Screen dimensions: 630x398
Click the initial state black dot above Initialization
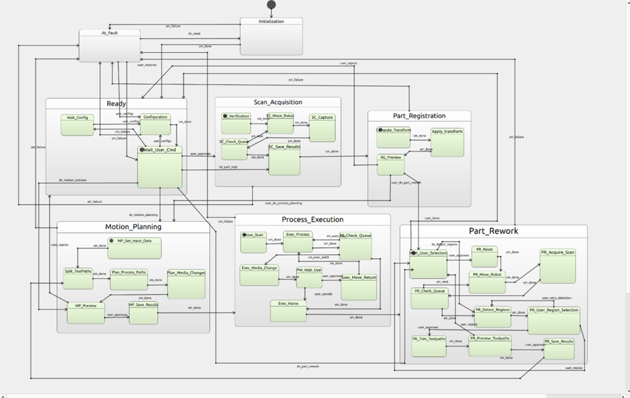(272, 5)
